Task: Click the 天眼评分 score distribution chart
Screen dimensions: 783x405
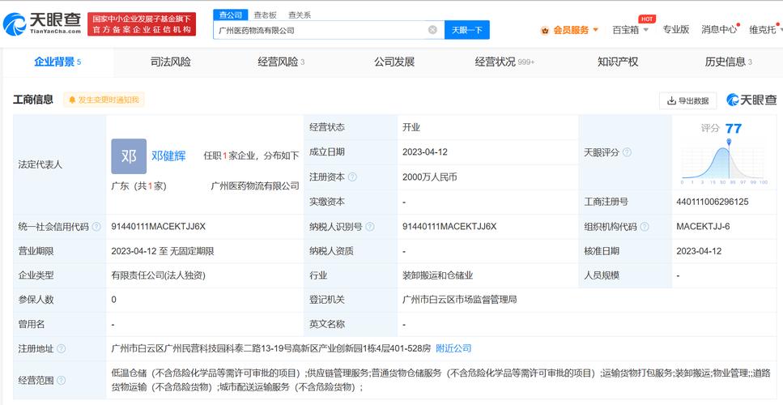Action: point(724,164)
